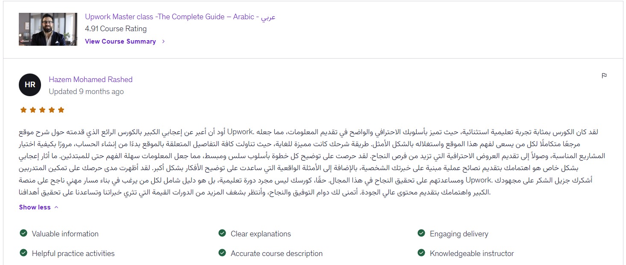The width and height of the screenshot is (626, 265).
Task: Open Hazem Mohamed Rashed's profile
Action: click(91, 79)
